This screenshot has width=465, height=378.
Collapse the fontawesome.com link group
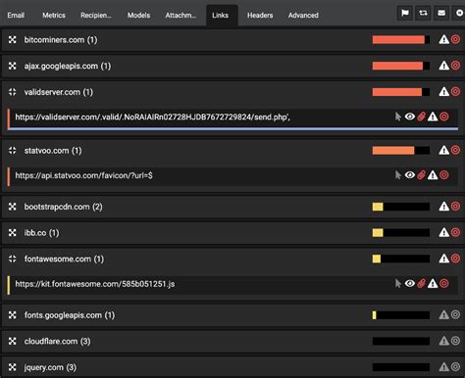pyautogui.click(x=13, y=259)
